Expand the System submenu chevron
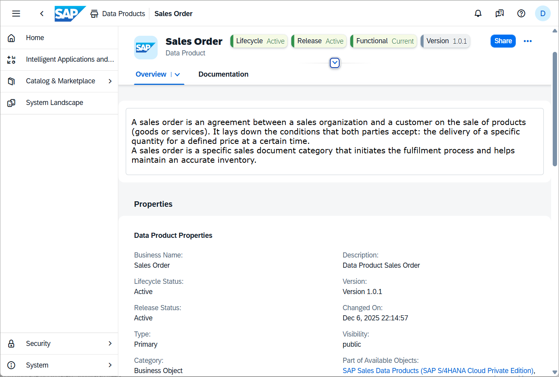 110,365
